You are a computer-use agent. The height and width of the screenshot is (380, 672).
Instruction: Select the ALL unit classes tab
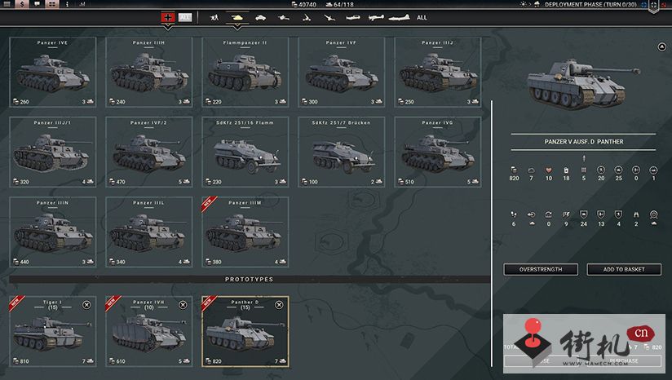(422, 18)
